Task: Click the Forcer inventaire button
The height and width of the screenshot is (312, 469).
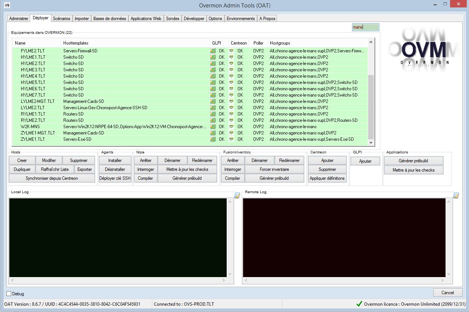Action: 274,169
